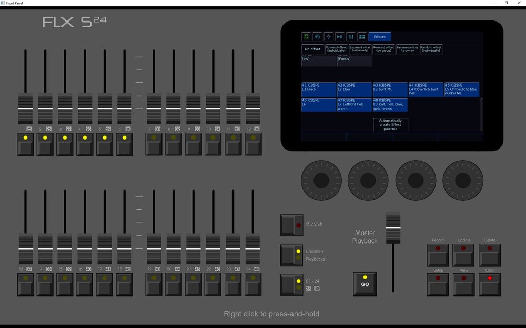Select palette 43 L3 bunt ML

coord(390,90)
